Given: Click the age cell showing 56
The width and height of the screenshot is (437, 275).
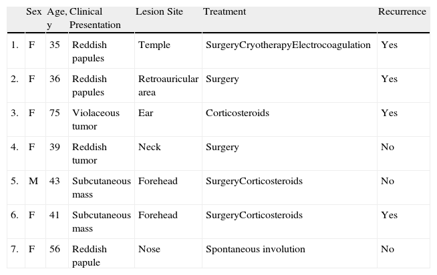Looking at the screenshot, I should [x=54, y=249].
